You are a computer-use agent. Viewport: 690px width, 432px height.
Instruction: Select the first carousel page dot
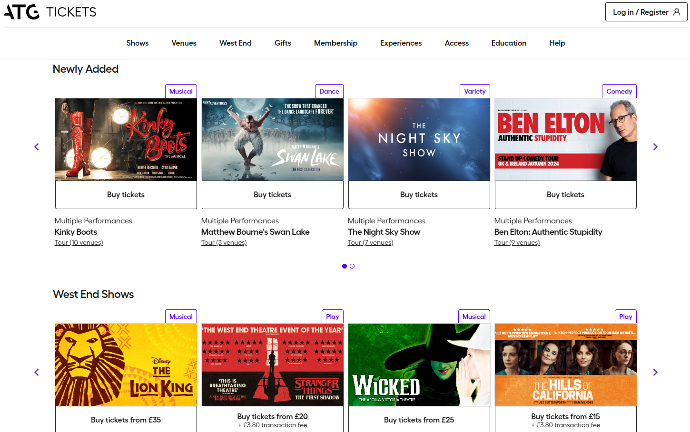click(x=345, y=266)
